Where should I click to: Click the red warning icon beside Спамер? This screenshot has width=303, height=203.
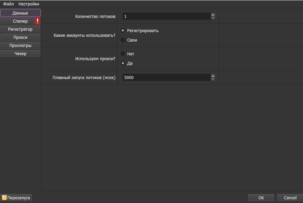click(37, 21)
